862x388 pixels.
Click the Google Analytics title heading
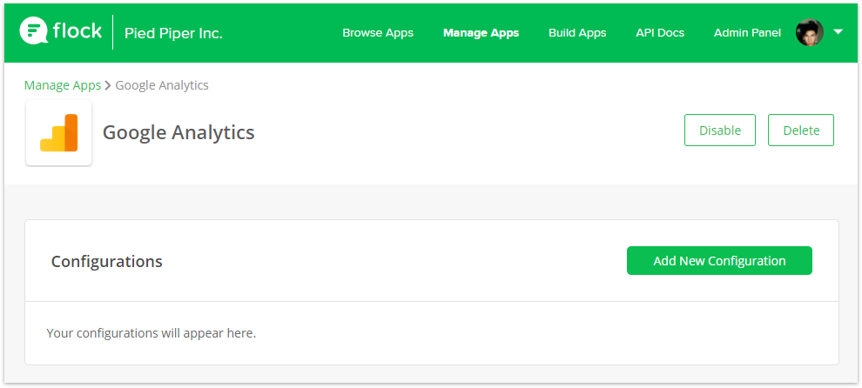[178, 132]
